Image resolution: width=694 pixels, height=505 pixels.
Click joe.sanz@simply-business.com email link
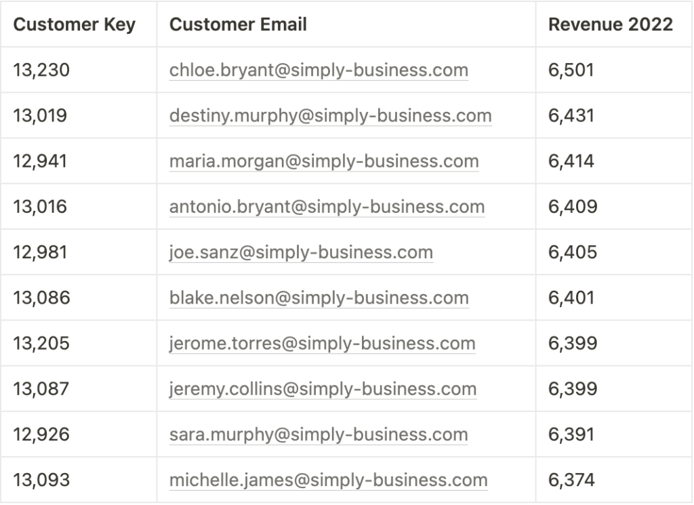point(301,252)
